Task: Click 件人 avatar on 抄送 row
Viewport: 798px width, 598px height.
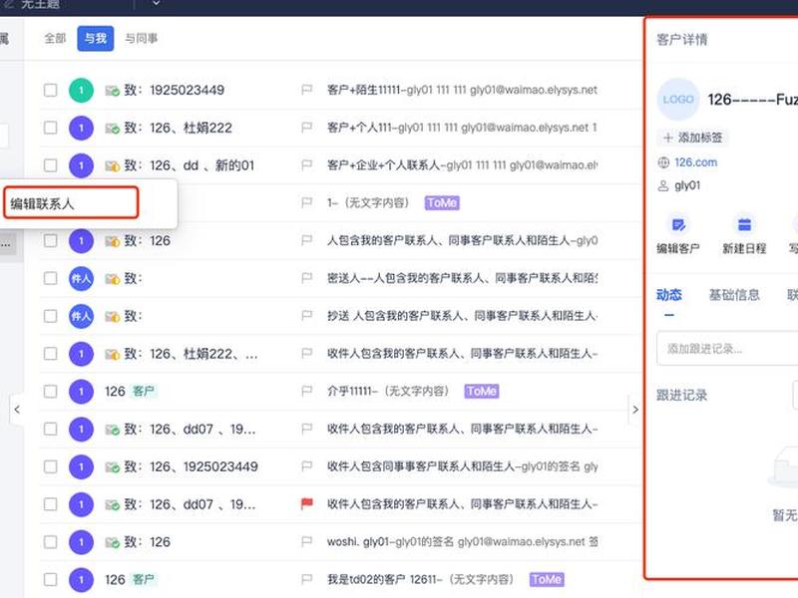Action: pos(81,316)
